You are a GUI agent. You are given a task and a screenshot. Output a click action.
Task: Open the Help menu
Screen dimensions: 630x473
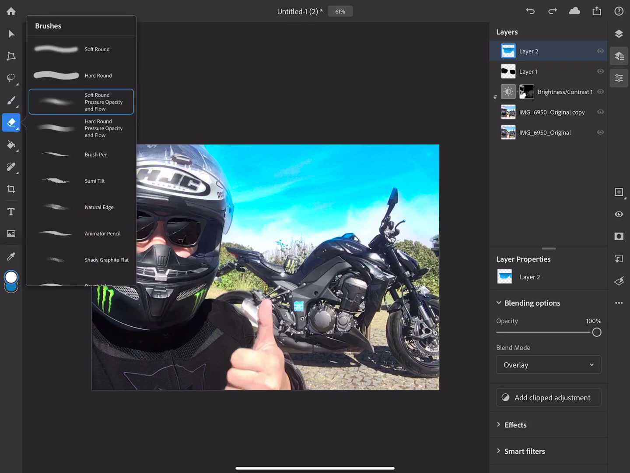tap(619, 11)
